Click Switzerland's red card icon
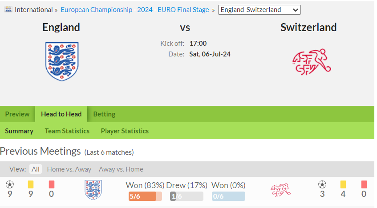Screen dimensions: 377x208 364,184
